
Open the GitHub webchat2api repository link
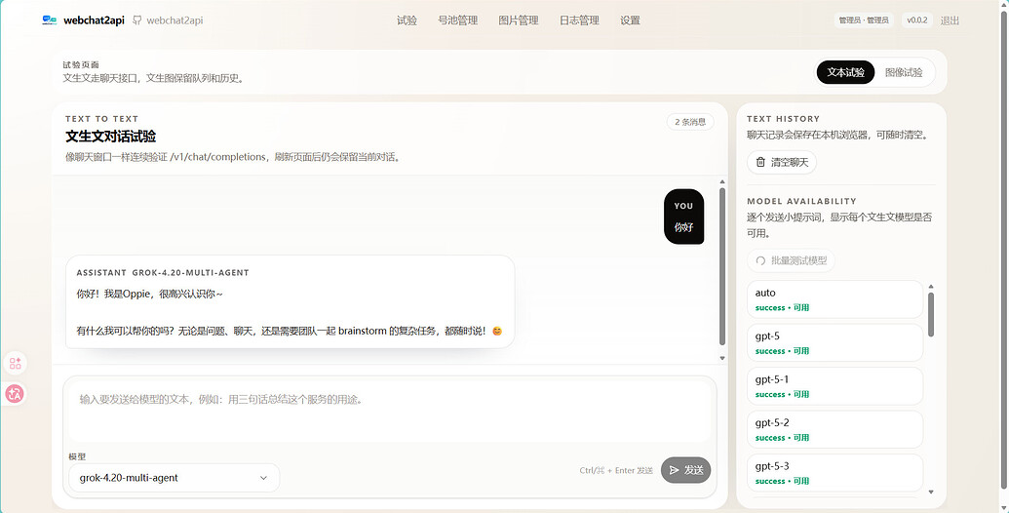168,20
